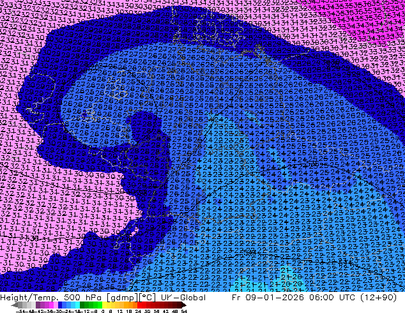This screenshot has height=313, width=405.
Task: Select the dark blue legend swatch
Action: pyautogui.click(x=60, y=305)
